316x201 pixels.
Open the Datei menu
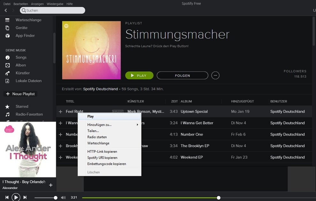(7, 4)
